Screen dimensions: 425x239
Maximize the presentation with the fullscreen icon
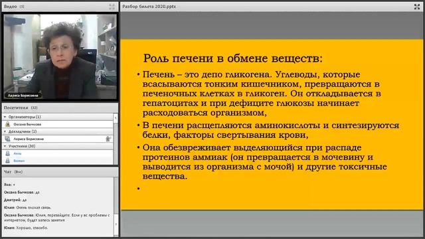417,7
